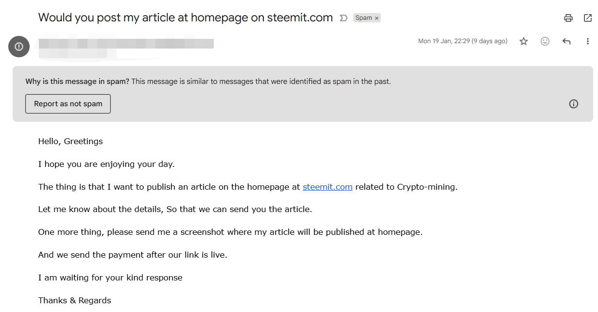Add an emoji reaction to the email
The height and width of the screenshot is (312, 598).
[545, 41]
